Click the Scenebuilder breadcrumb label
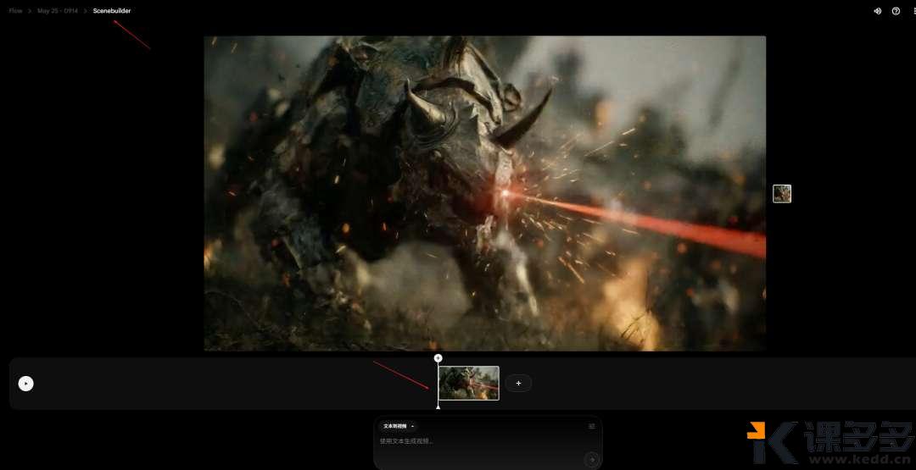The width and height of the screenshot is (916, 470). 112,10
